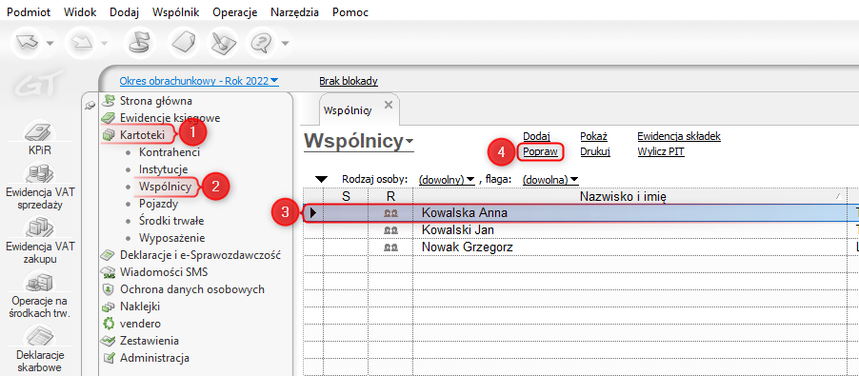Click the Wylicz PIT link
859x376 pixels.
click(661, 151)
